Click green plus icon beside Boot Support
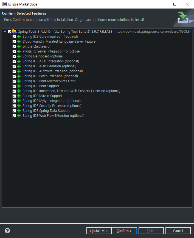Screen dimensions: 194x238 coord(19,86)
